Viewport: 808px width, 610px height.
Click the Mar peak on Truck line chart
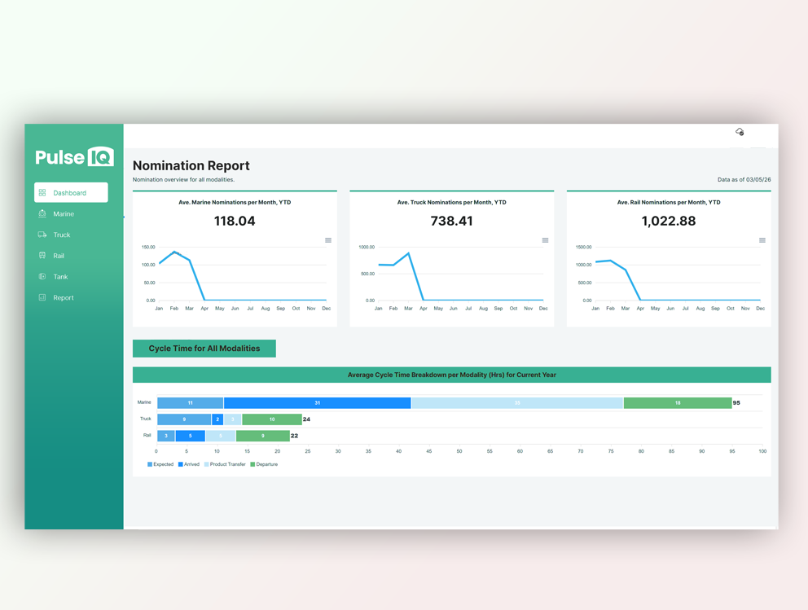click(x=409, y=253)
